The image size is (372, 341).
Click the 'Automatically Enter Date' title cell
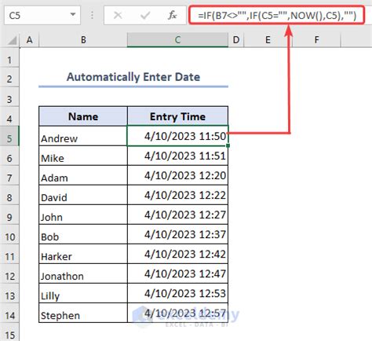click(x=133, y=77)
